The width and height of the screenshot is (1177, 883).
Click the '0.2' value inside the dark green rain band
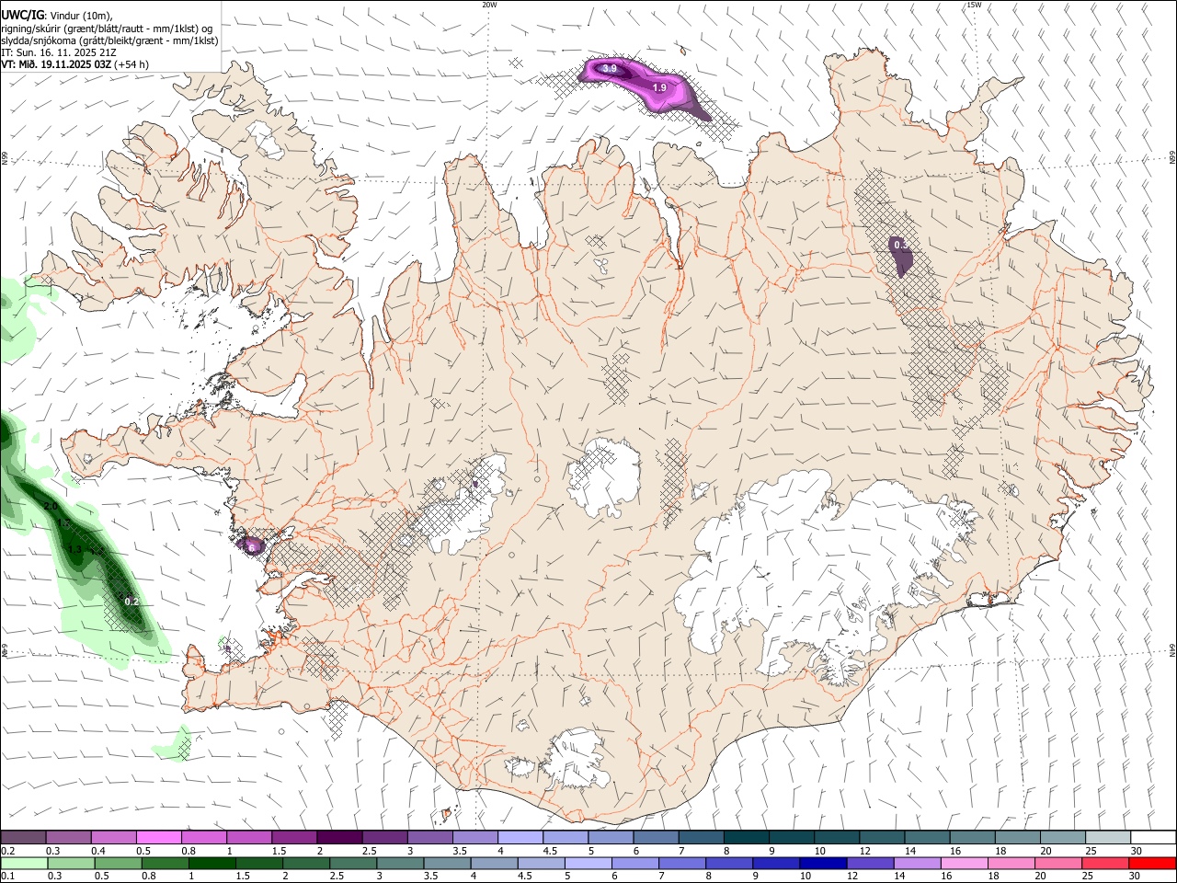click(x=131, y=602)
